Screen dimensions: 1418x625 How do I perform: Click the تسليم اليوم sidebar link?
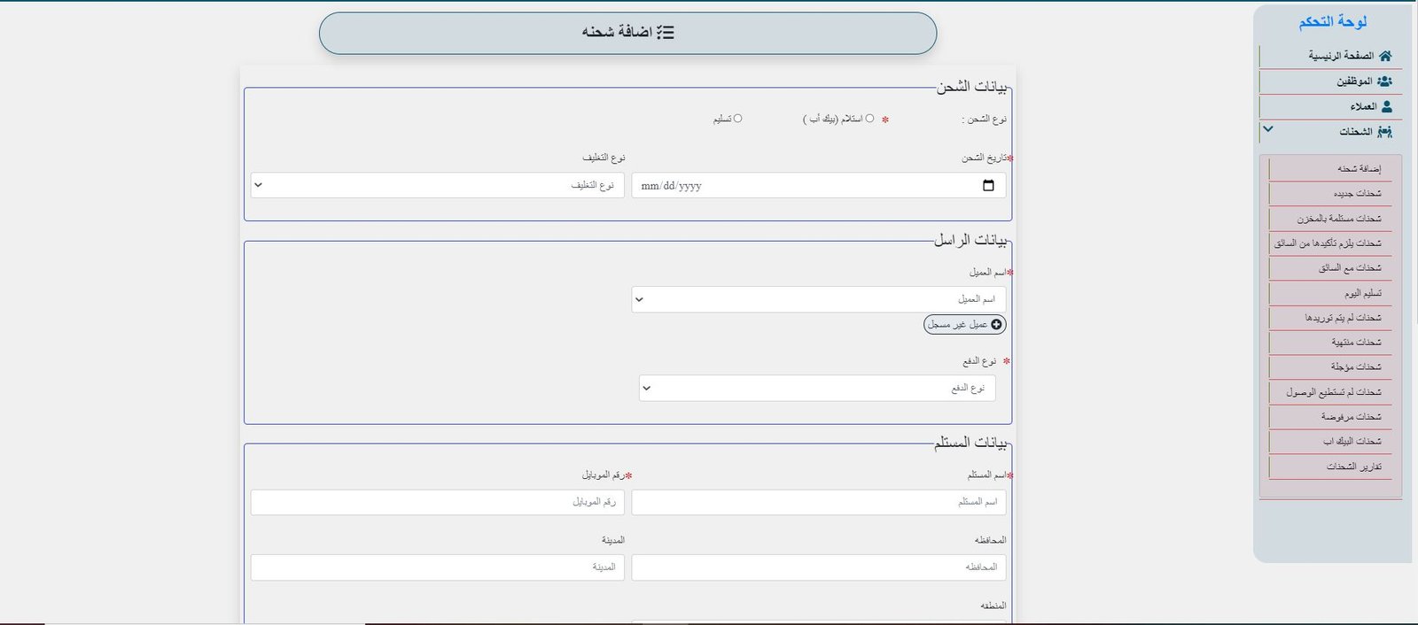tap(1362, 293)
